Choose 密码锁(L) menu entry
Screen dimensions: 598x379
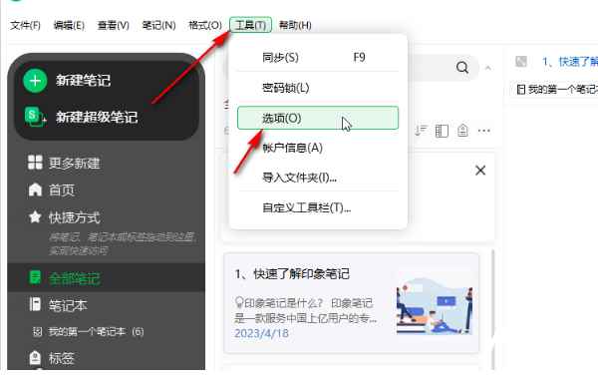click(x=318, y=88)
